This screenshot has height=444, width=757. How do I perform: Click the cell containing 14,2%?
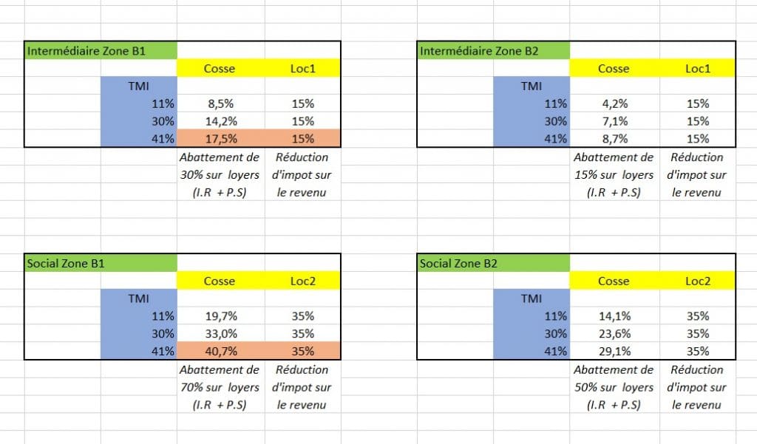point(220,121)
